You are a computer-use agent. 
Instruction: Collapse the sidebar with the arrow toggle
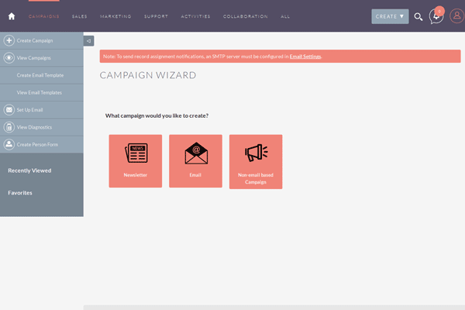coord(88,41)
